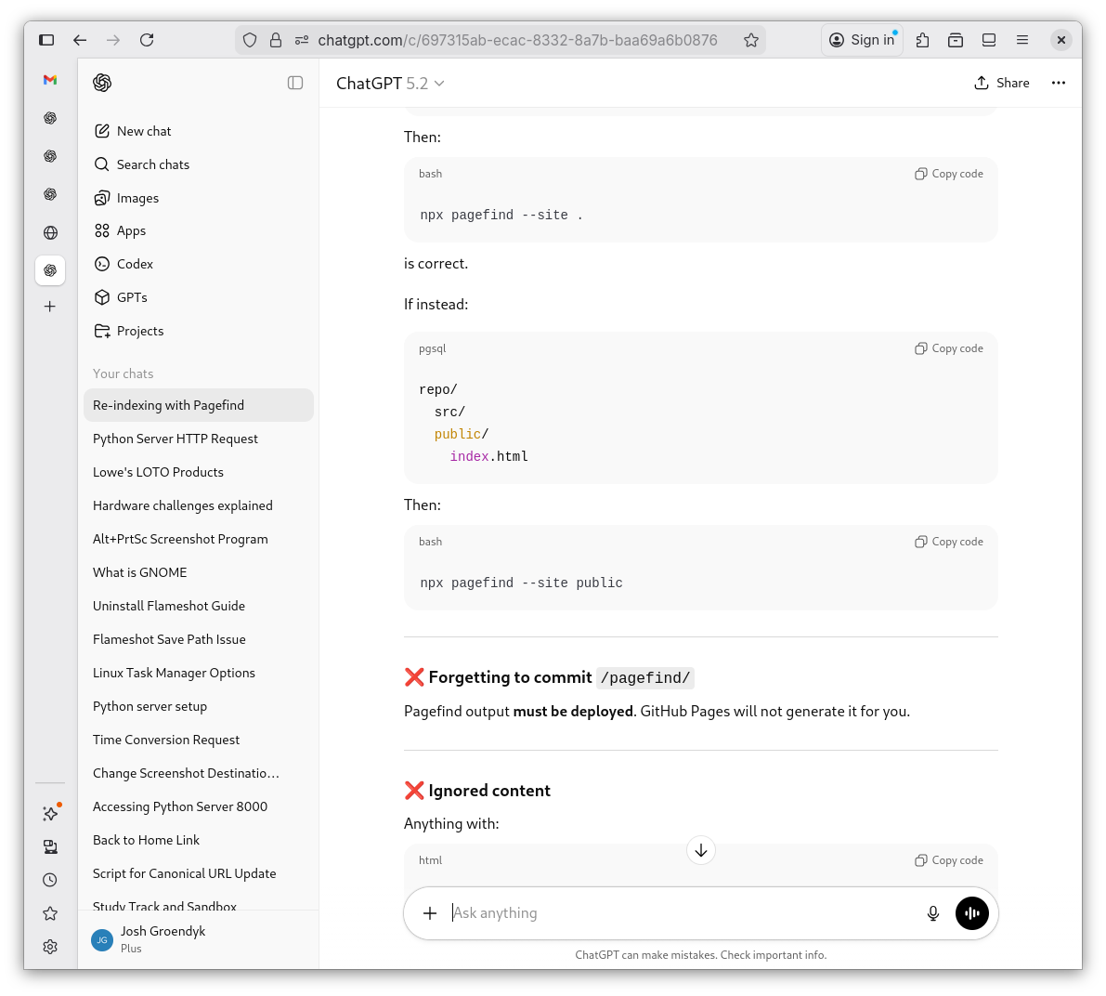Click the down arrow over the html code block
Image resolution: width=1106 pixels, height=996 pixels.
click(700, 849)
